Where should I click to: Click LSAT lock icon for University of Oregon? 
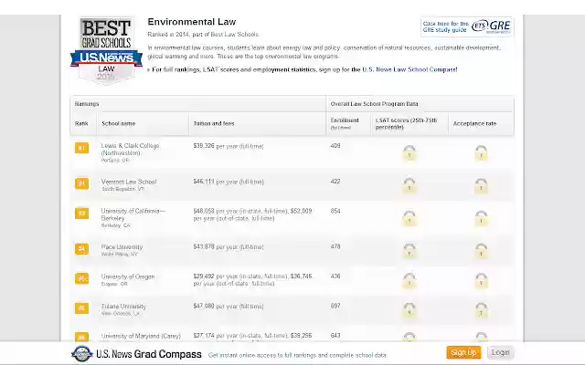409,281
